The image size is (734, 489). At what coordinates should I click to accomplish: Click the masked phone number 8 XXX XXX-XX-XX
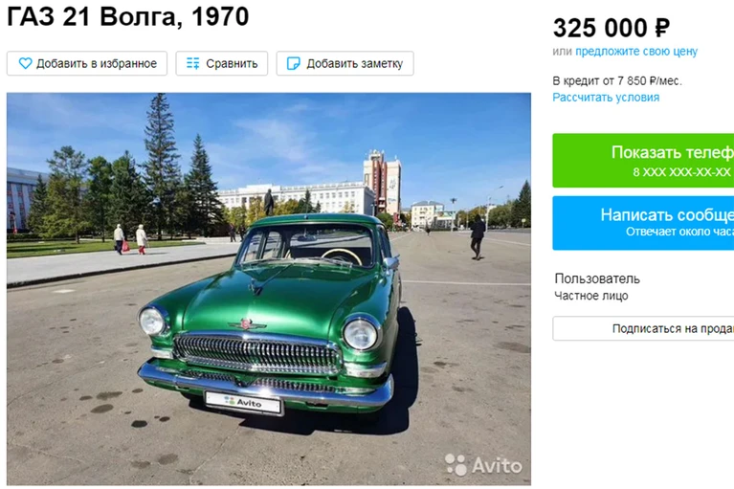(681, 171)
